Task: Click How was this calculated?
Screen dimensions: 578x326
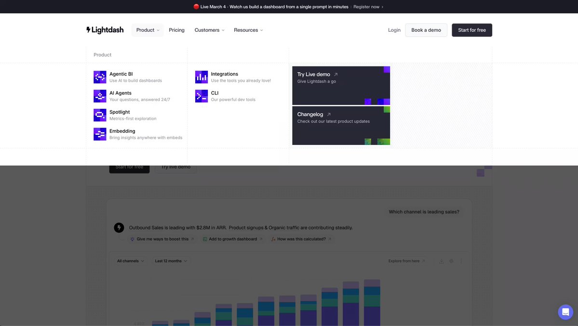Action: click(301, 239)
